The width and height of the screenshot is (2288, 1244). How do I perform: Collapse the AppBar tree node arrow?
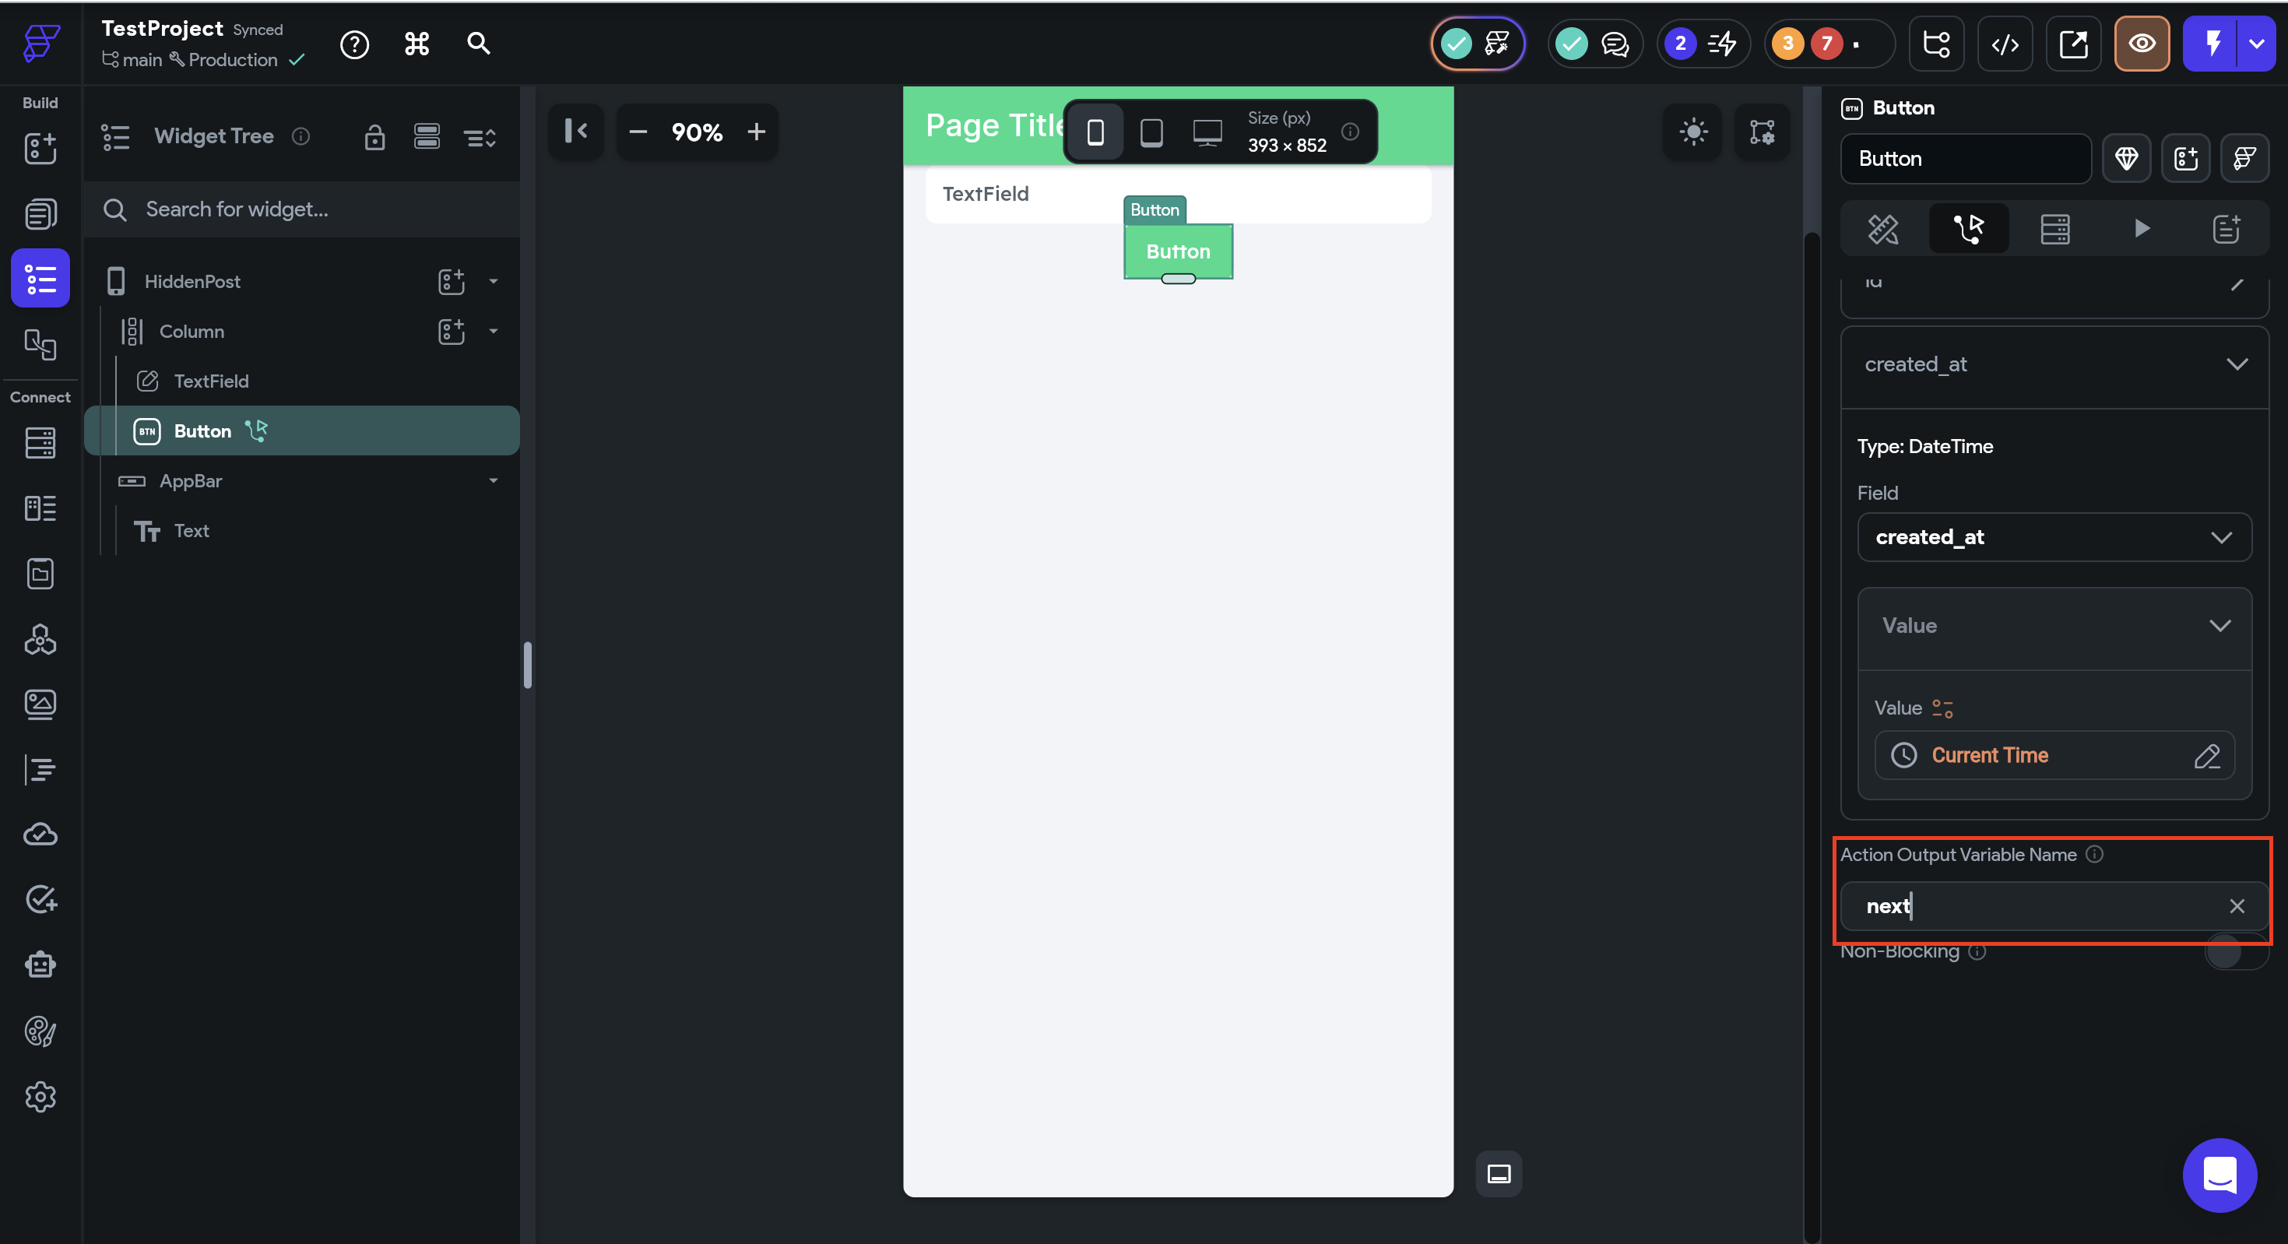coord(493,480)
